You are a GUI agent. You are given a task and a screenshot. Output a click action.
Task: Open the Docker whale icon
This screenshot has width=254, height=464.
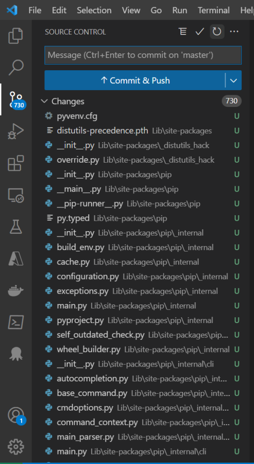(x=16, y=291)
